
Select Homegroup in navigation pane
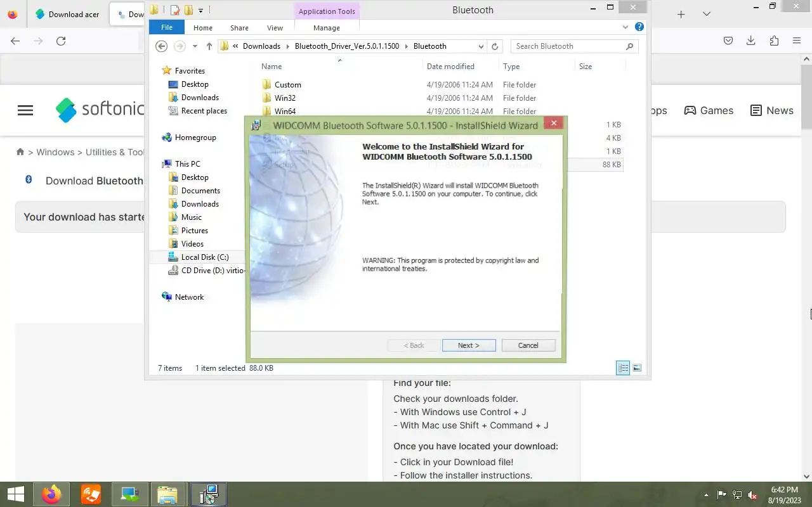[x=195, y=138]
